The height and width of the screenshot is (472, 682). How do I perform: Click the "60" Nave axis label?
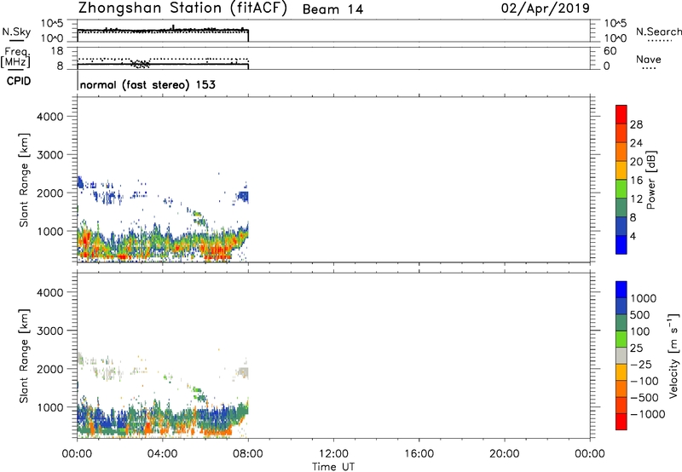click(610, 51)
